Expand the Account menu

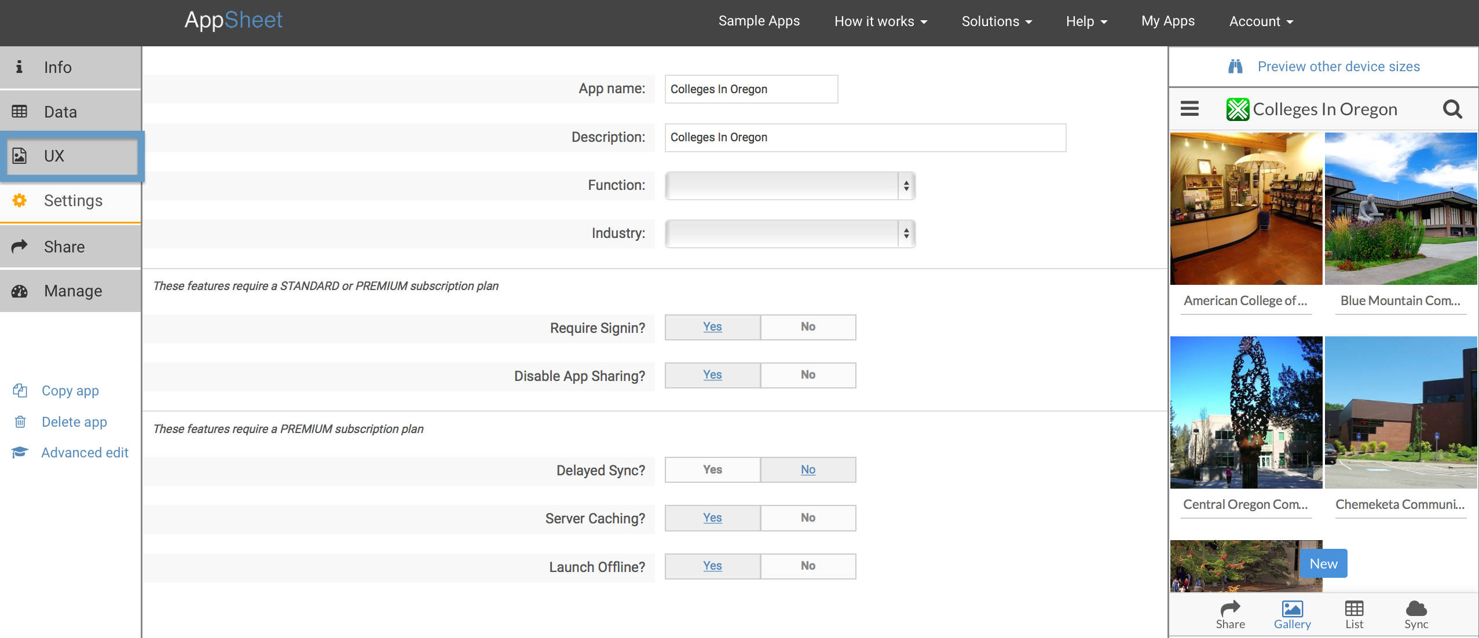[1260, 21]
